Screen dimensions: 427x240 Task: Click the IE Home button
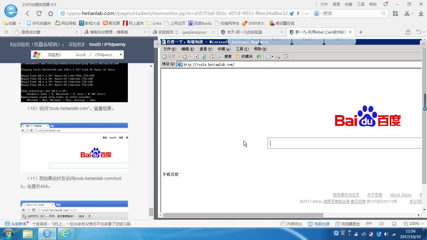[212, 57]
